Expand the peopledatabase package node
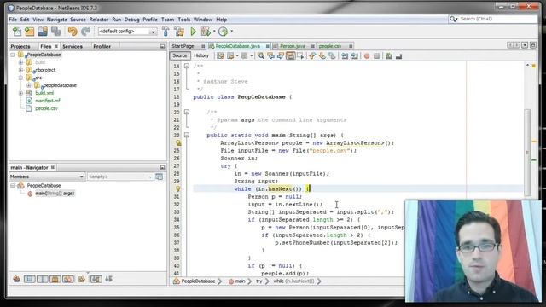This screenshot has width=546, height=307. coord(29,85)
